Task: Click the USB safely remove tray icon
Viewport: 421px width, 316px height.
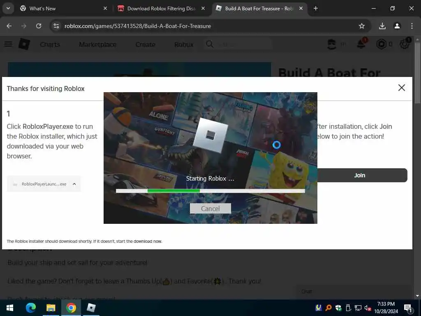Action: click(348, 308)
